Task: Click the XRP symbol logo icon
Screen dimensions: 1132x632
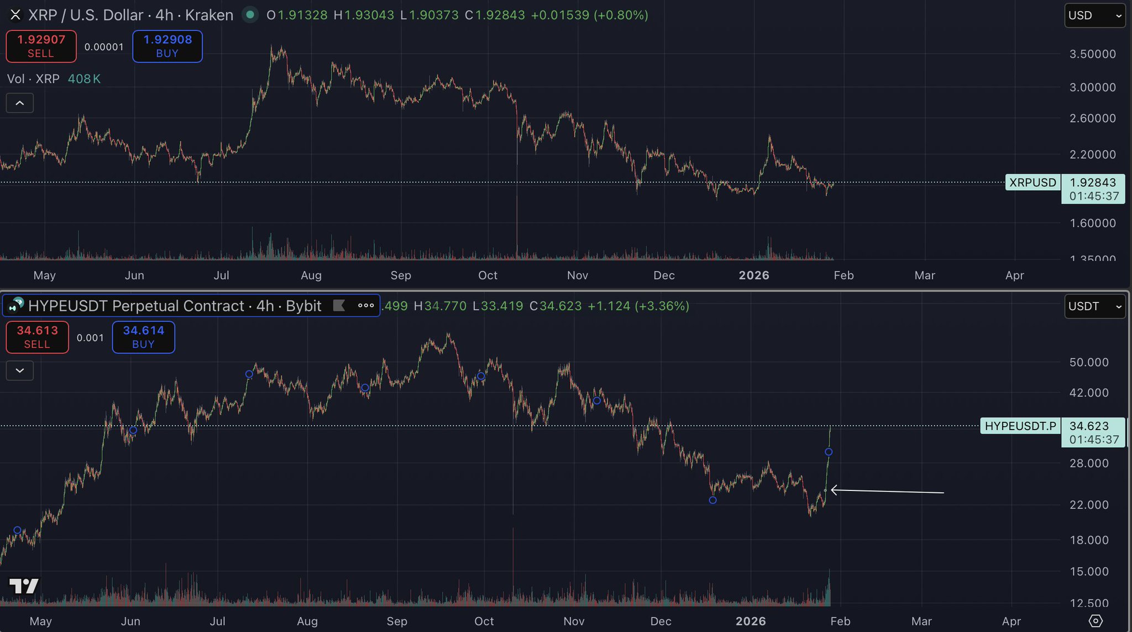Action: [15, 15]
